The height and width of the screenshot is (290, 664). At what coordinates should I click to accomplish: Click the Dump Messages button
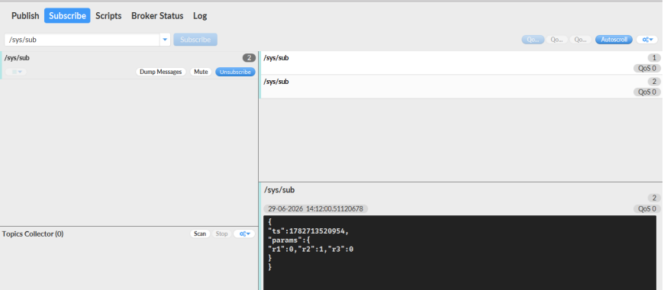161,72
